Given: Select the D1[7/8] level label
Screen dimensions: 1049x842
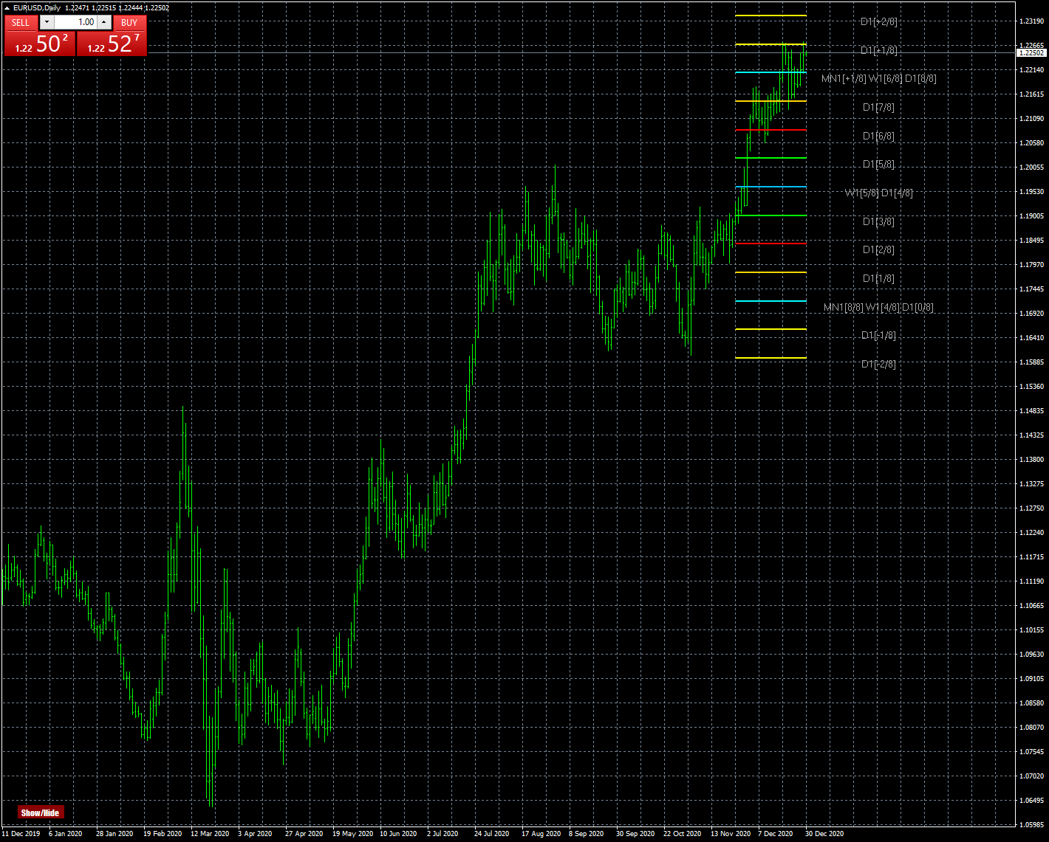Looking at the screenshot, I should pyautogui.click(x=878, y=107).
